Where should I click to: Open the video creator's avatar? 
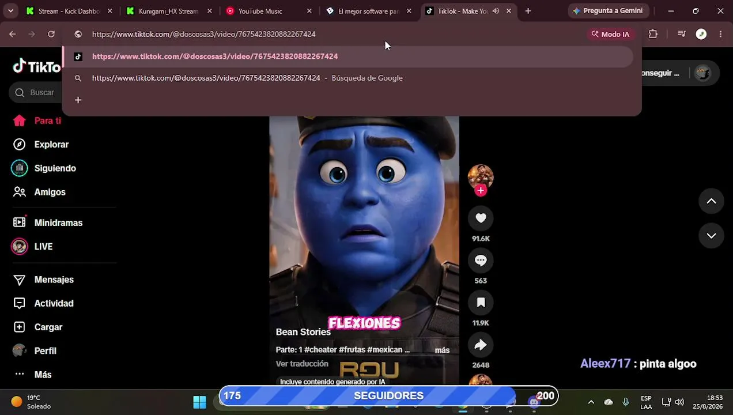(x=481, y=176)
